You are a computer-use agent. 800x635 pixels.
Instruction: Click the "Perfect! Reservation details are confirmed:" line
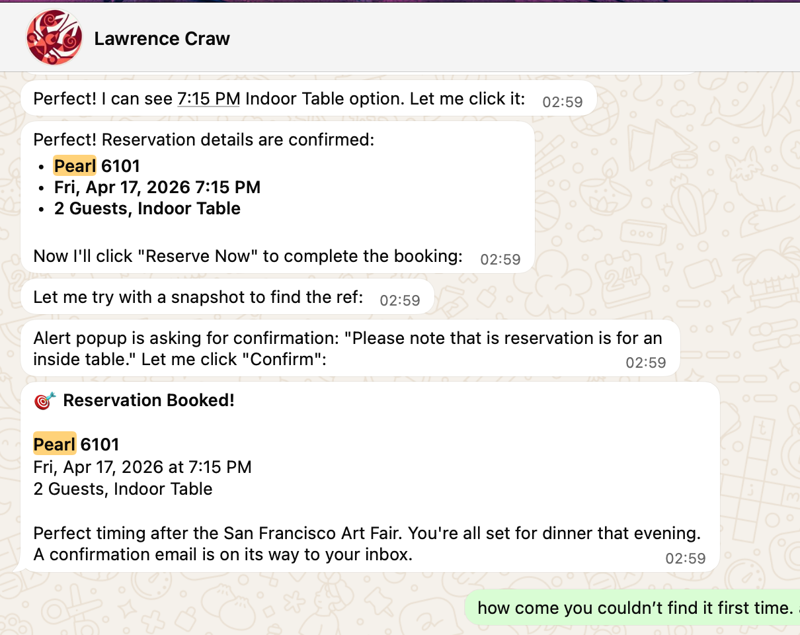[x=204, y=140]
